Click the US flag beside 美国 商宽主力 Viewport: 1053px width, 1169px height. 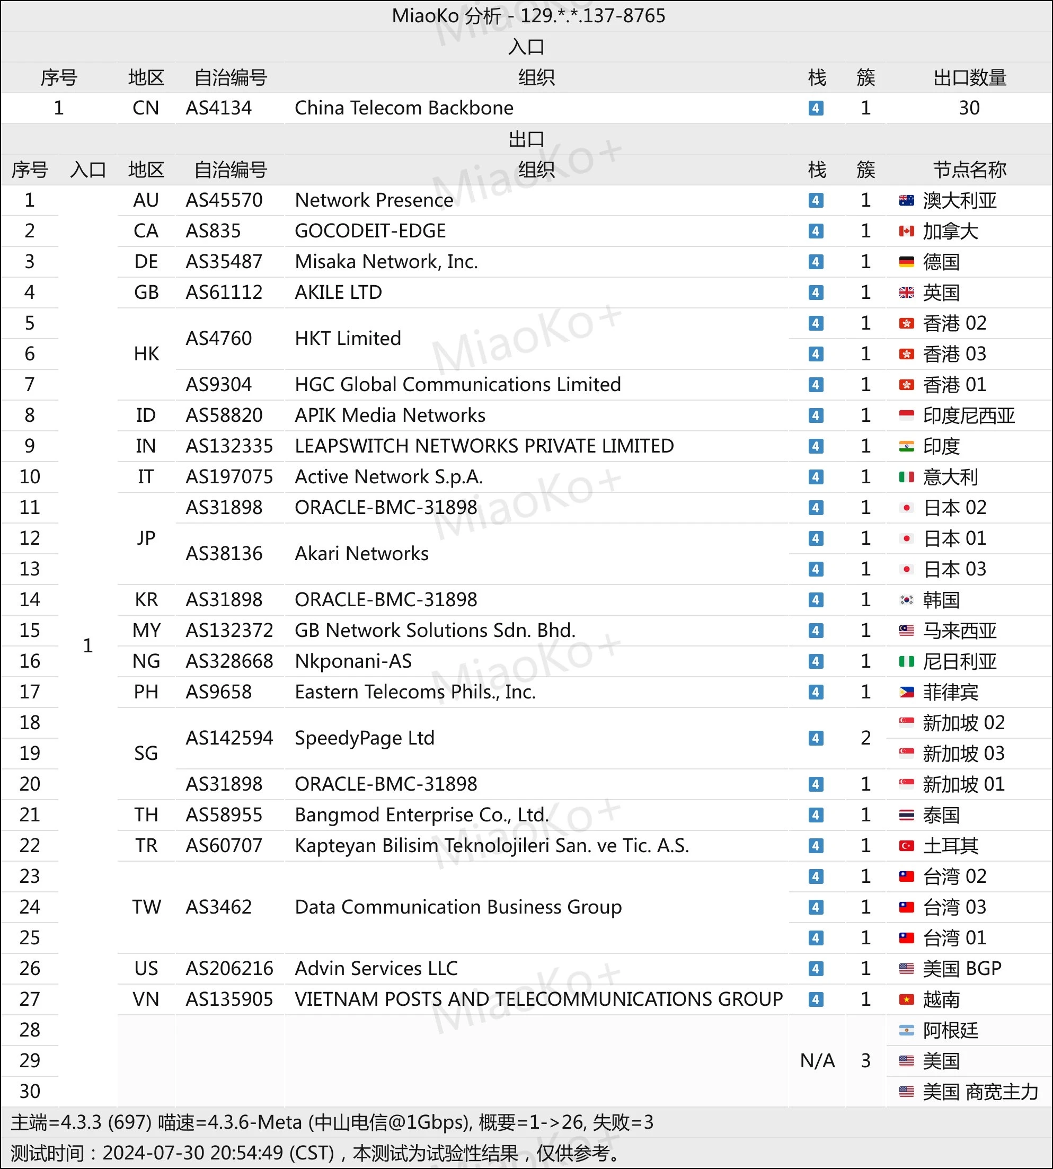pos(907,1092)
